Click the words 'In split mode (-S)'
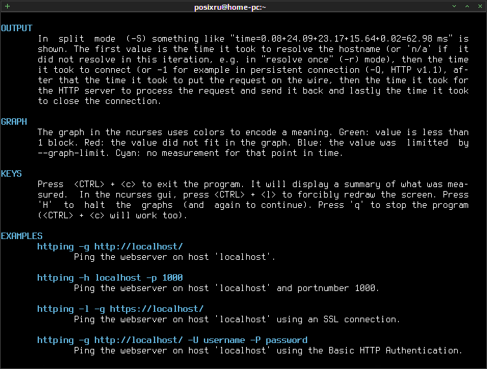Screen dimensions: 487x369 (x=92, y=38)
